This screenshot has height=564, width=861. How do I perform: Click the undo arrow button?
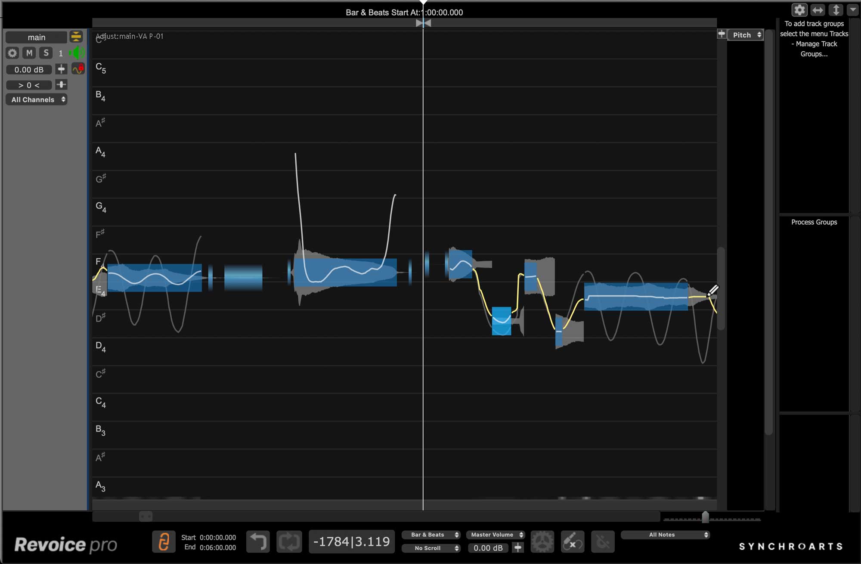pos(258,542)
